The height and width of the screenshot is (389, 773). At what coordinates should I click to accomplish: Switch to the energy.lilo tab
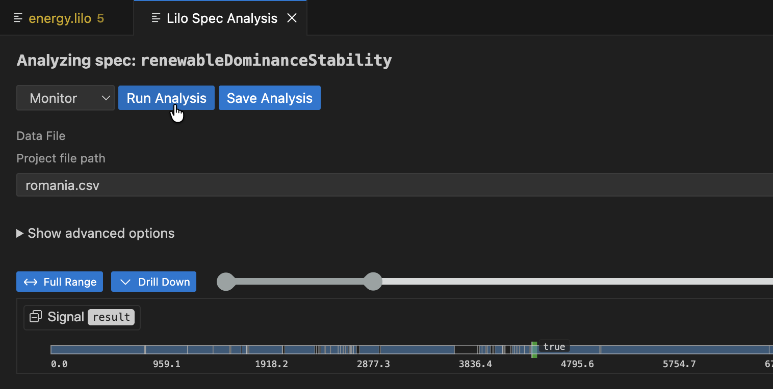point(66,18)
